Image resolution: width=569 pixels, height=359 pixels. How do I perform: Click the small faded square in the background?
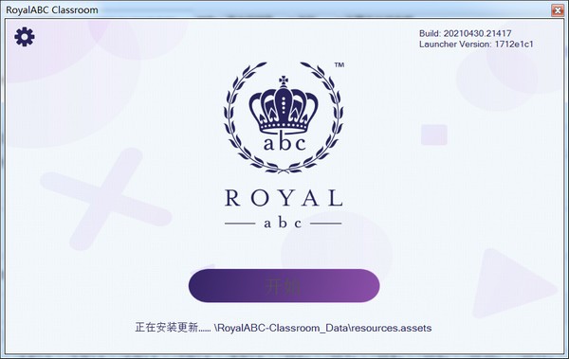(x=434, y=135)
